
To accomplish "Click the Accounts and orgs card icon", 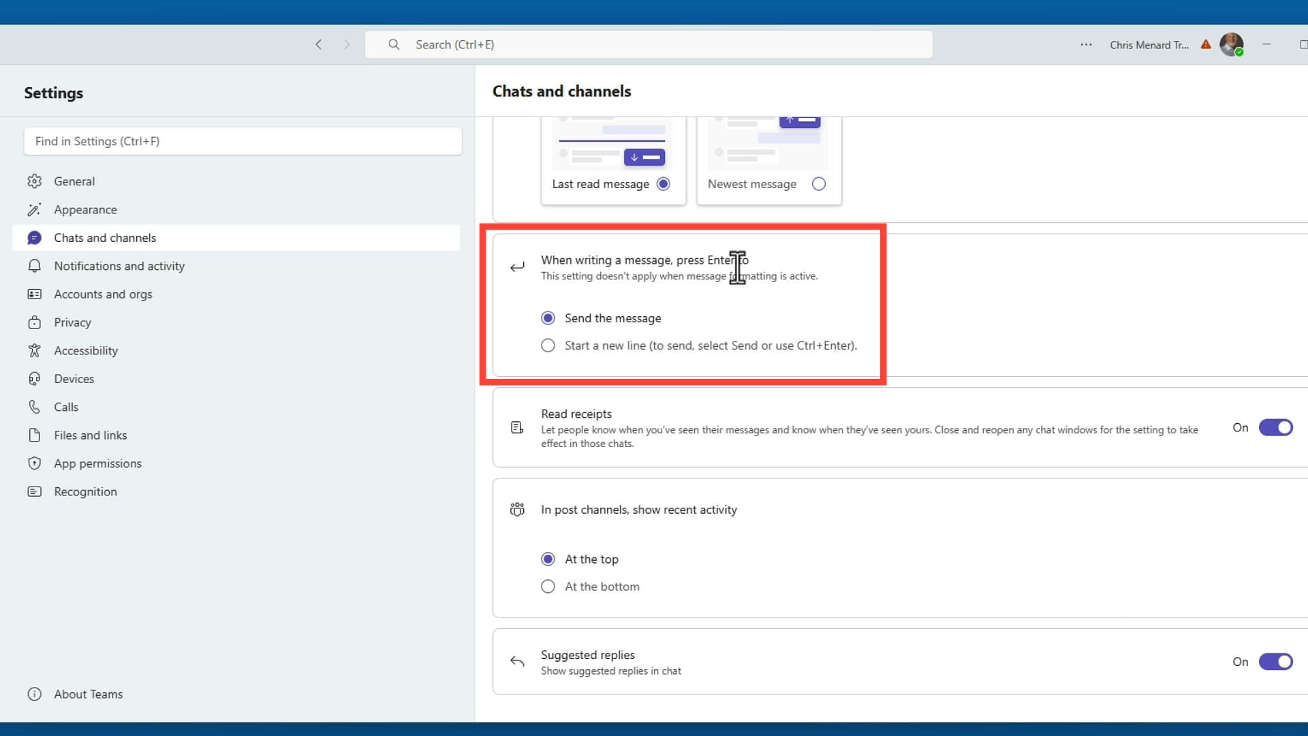I will point(35,294).
